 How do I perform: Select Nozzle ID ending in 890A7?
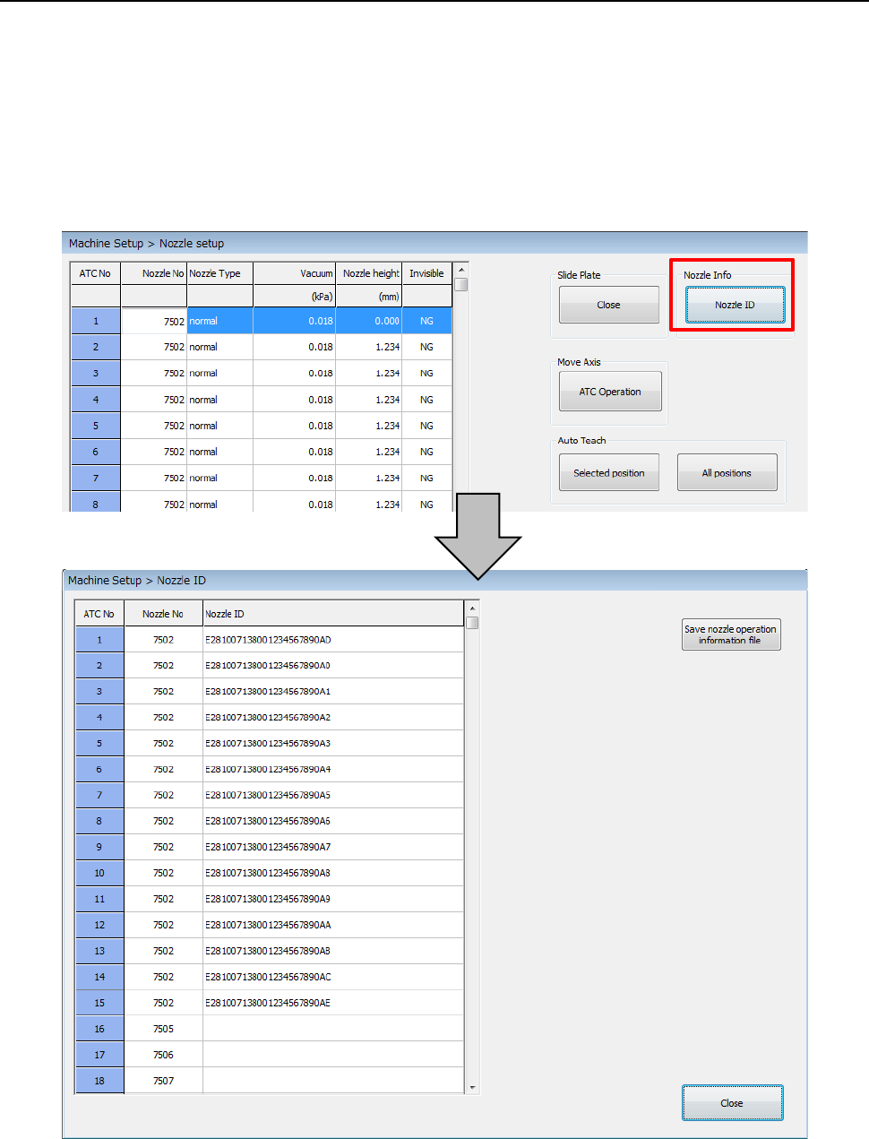point(333,847)
